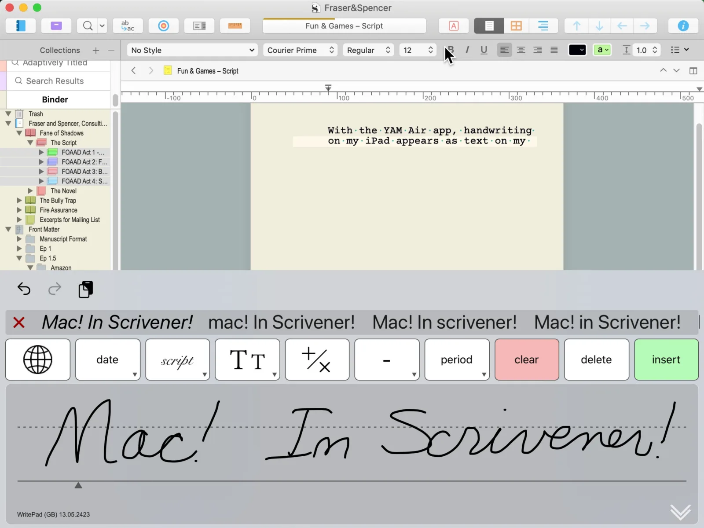Choose the suggestion Mac! in Scrivener!
The height and width of the screenshot is (528, 704).
click(x=607, y=322)
